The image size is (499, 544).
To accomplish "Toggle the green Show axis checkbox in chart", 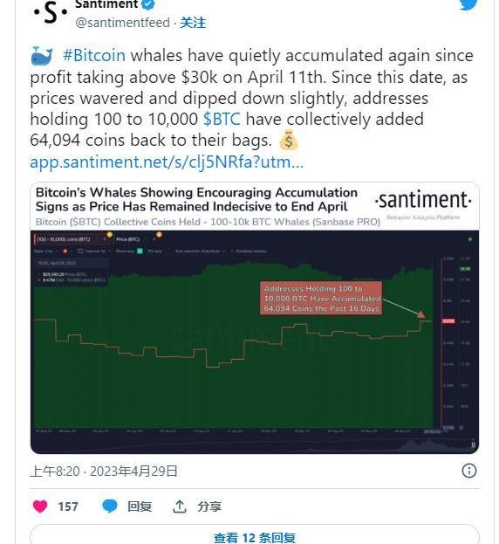I will pyautogui.click(x=140, y=251).
